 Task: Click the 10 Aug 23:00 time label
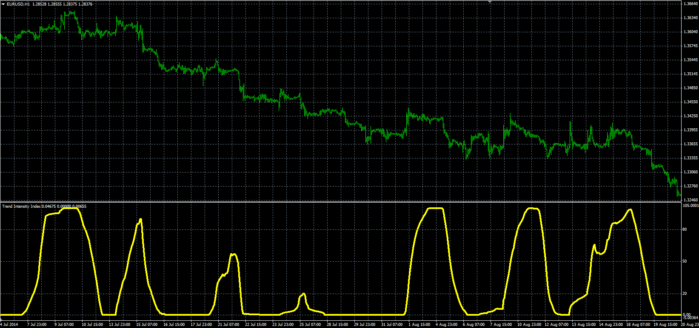pos(529,325)
